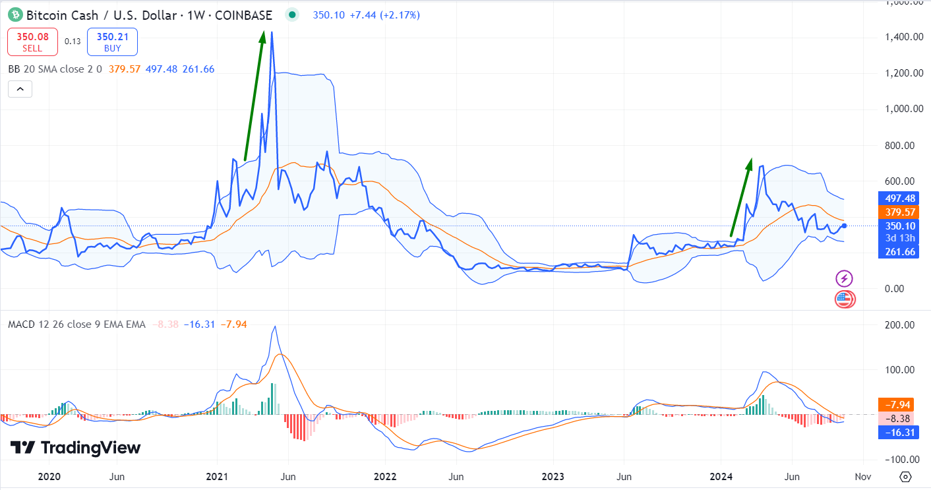Collapse the indicator legend chevron
Screen dimensions: 931x490
[20, 89]
